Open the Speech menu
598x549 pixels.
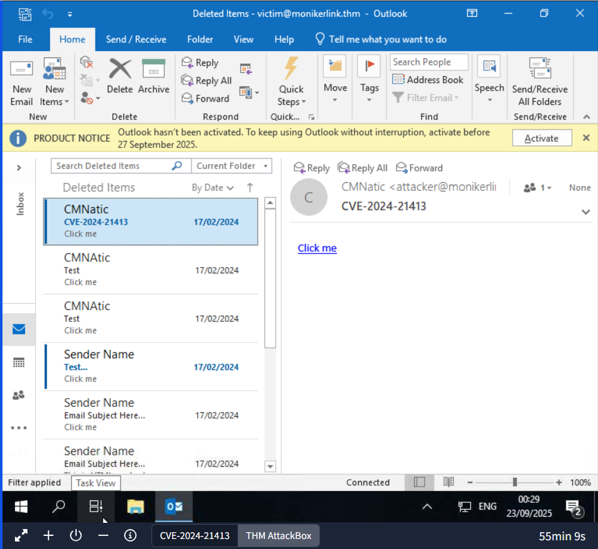tap(489, 79)
